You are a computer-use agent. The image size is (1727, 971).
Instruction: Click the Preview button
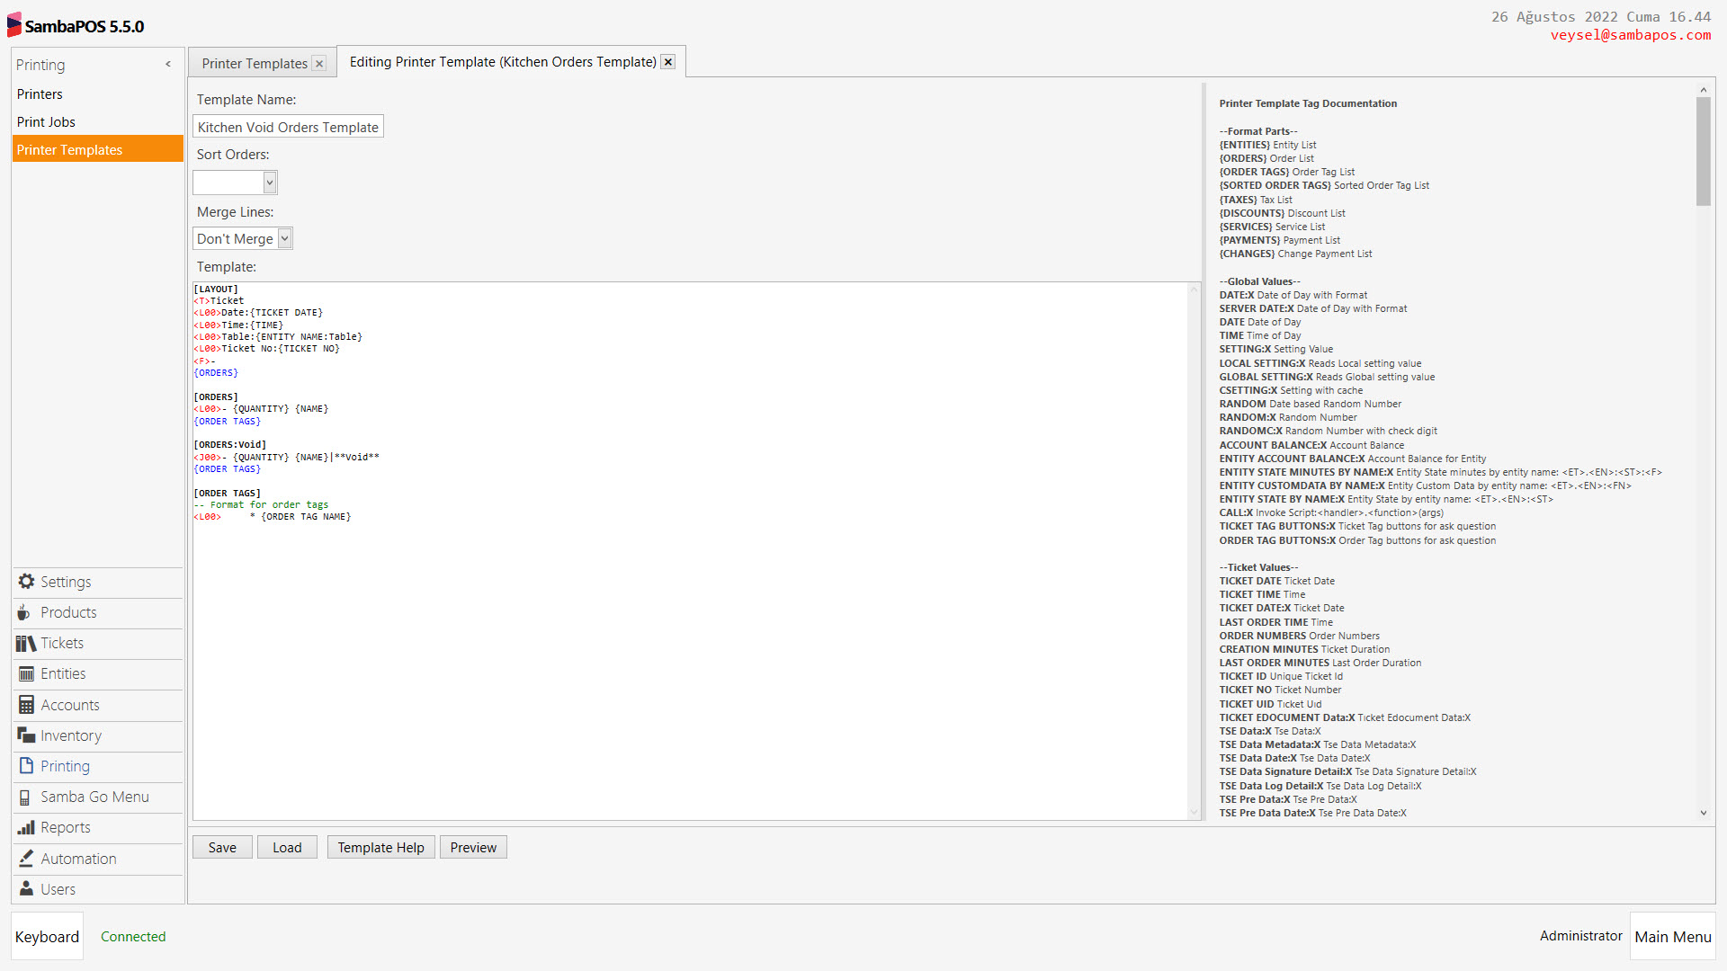[x=473, y=848]
